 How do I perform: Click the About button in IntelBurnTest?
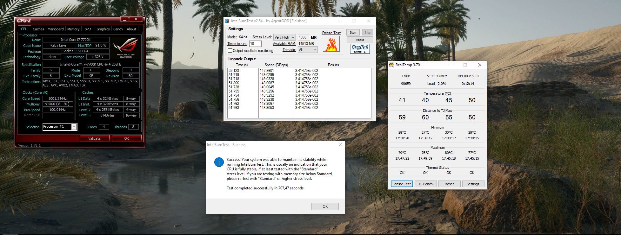(x=360, y=40)
